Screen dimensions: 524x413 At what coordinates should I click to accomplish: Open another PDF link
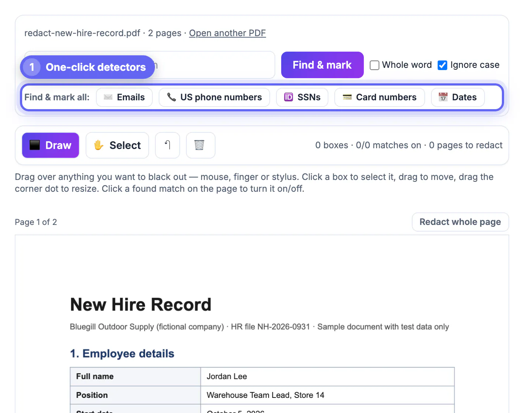point(227,33)
